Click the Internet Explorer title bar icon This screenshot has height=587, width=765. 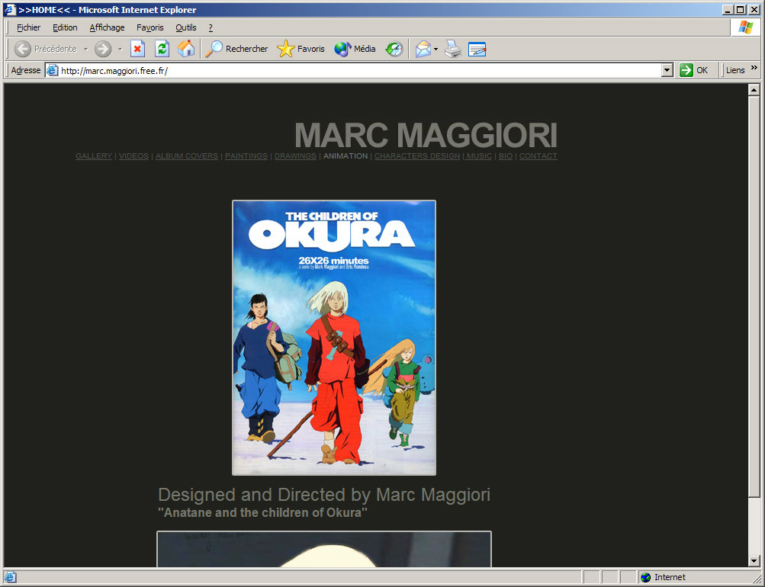tap(10, 9)
